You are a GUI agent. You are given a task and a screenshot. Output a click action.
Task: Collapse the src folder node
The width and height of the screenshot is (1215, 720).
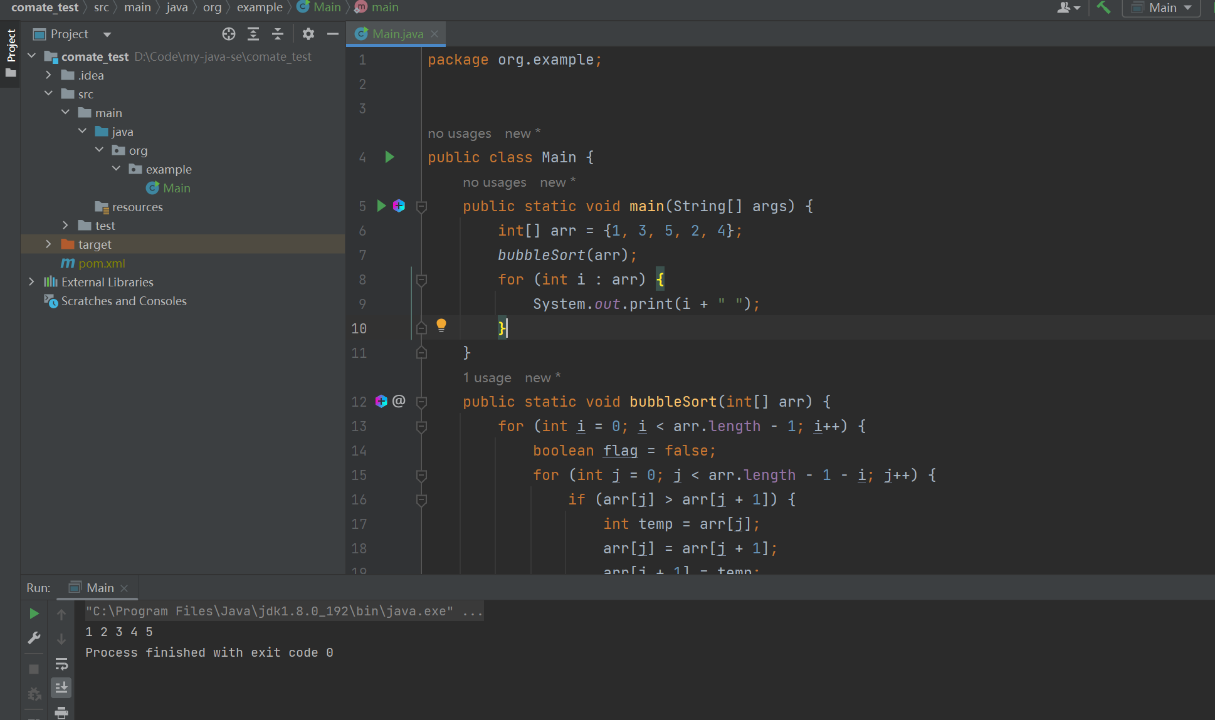(x=48, y=93)
